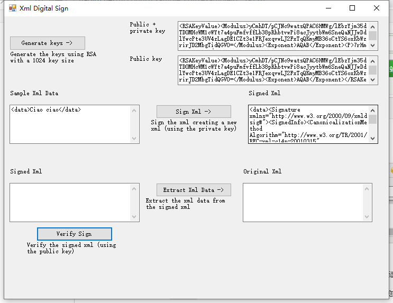Viewport: 393px width, 303px height.
Task: Click inside the Public key text box
Action: point(273,70)
